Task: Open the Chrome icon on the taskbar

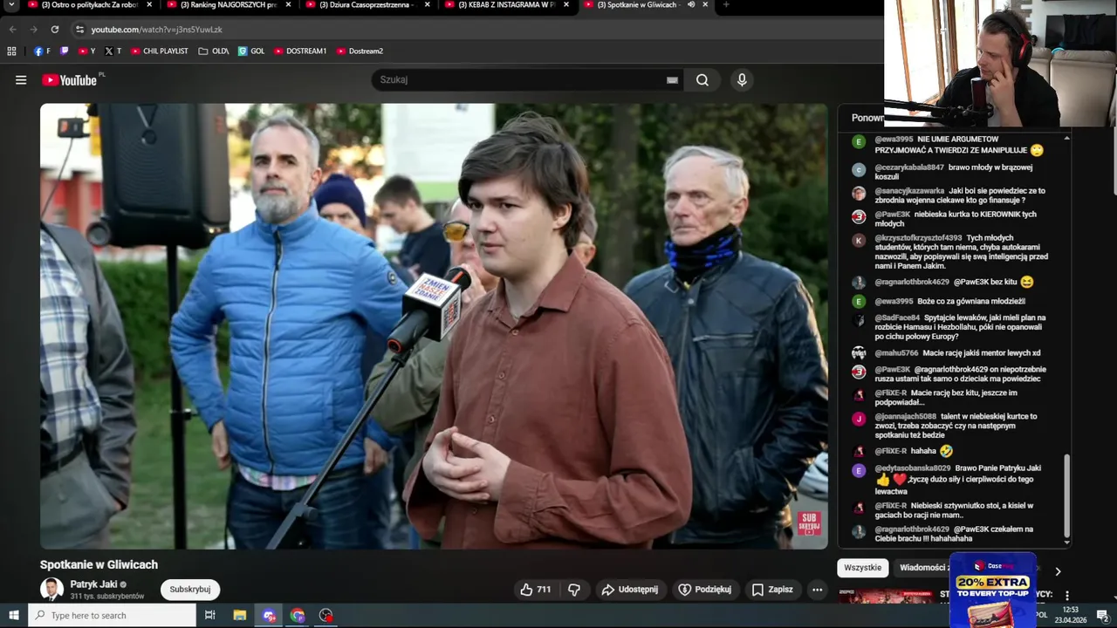Action: 298,616
